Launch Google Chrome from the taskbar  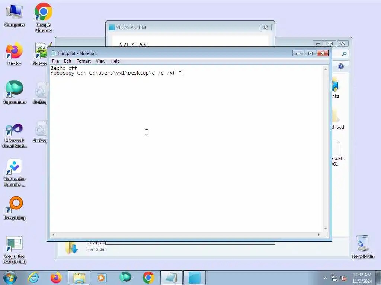point(148,278)
